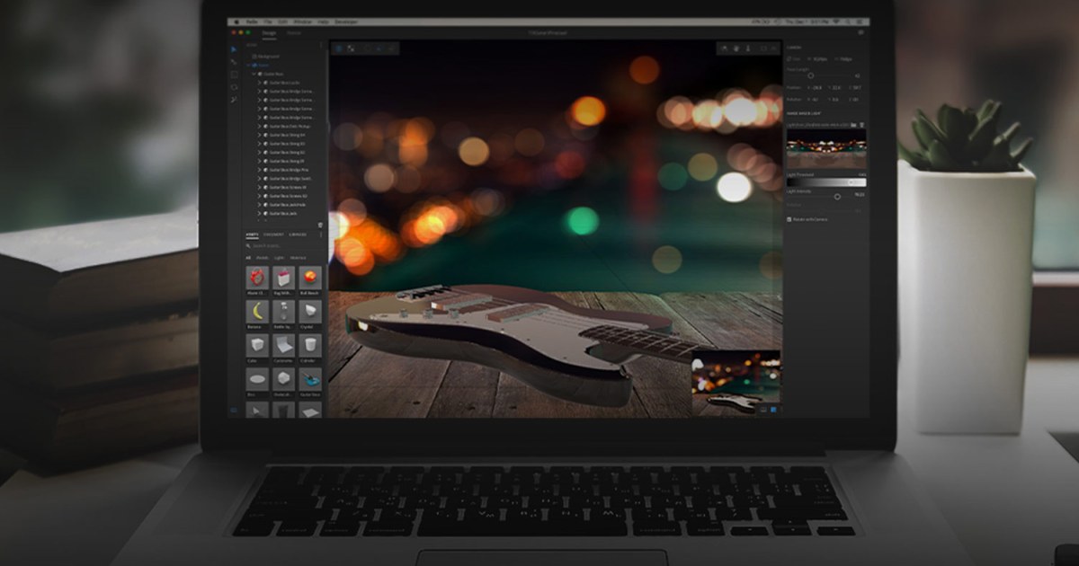Screen dimensions: 1079x566
Task: Delete environment light image with trash icon
Action: click(861, 125)
